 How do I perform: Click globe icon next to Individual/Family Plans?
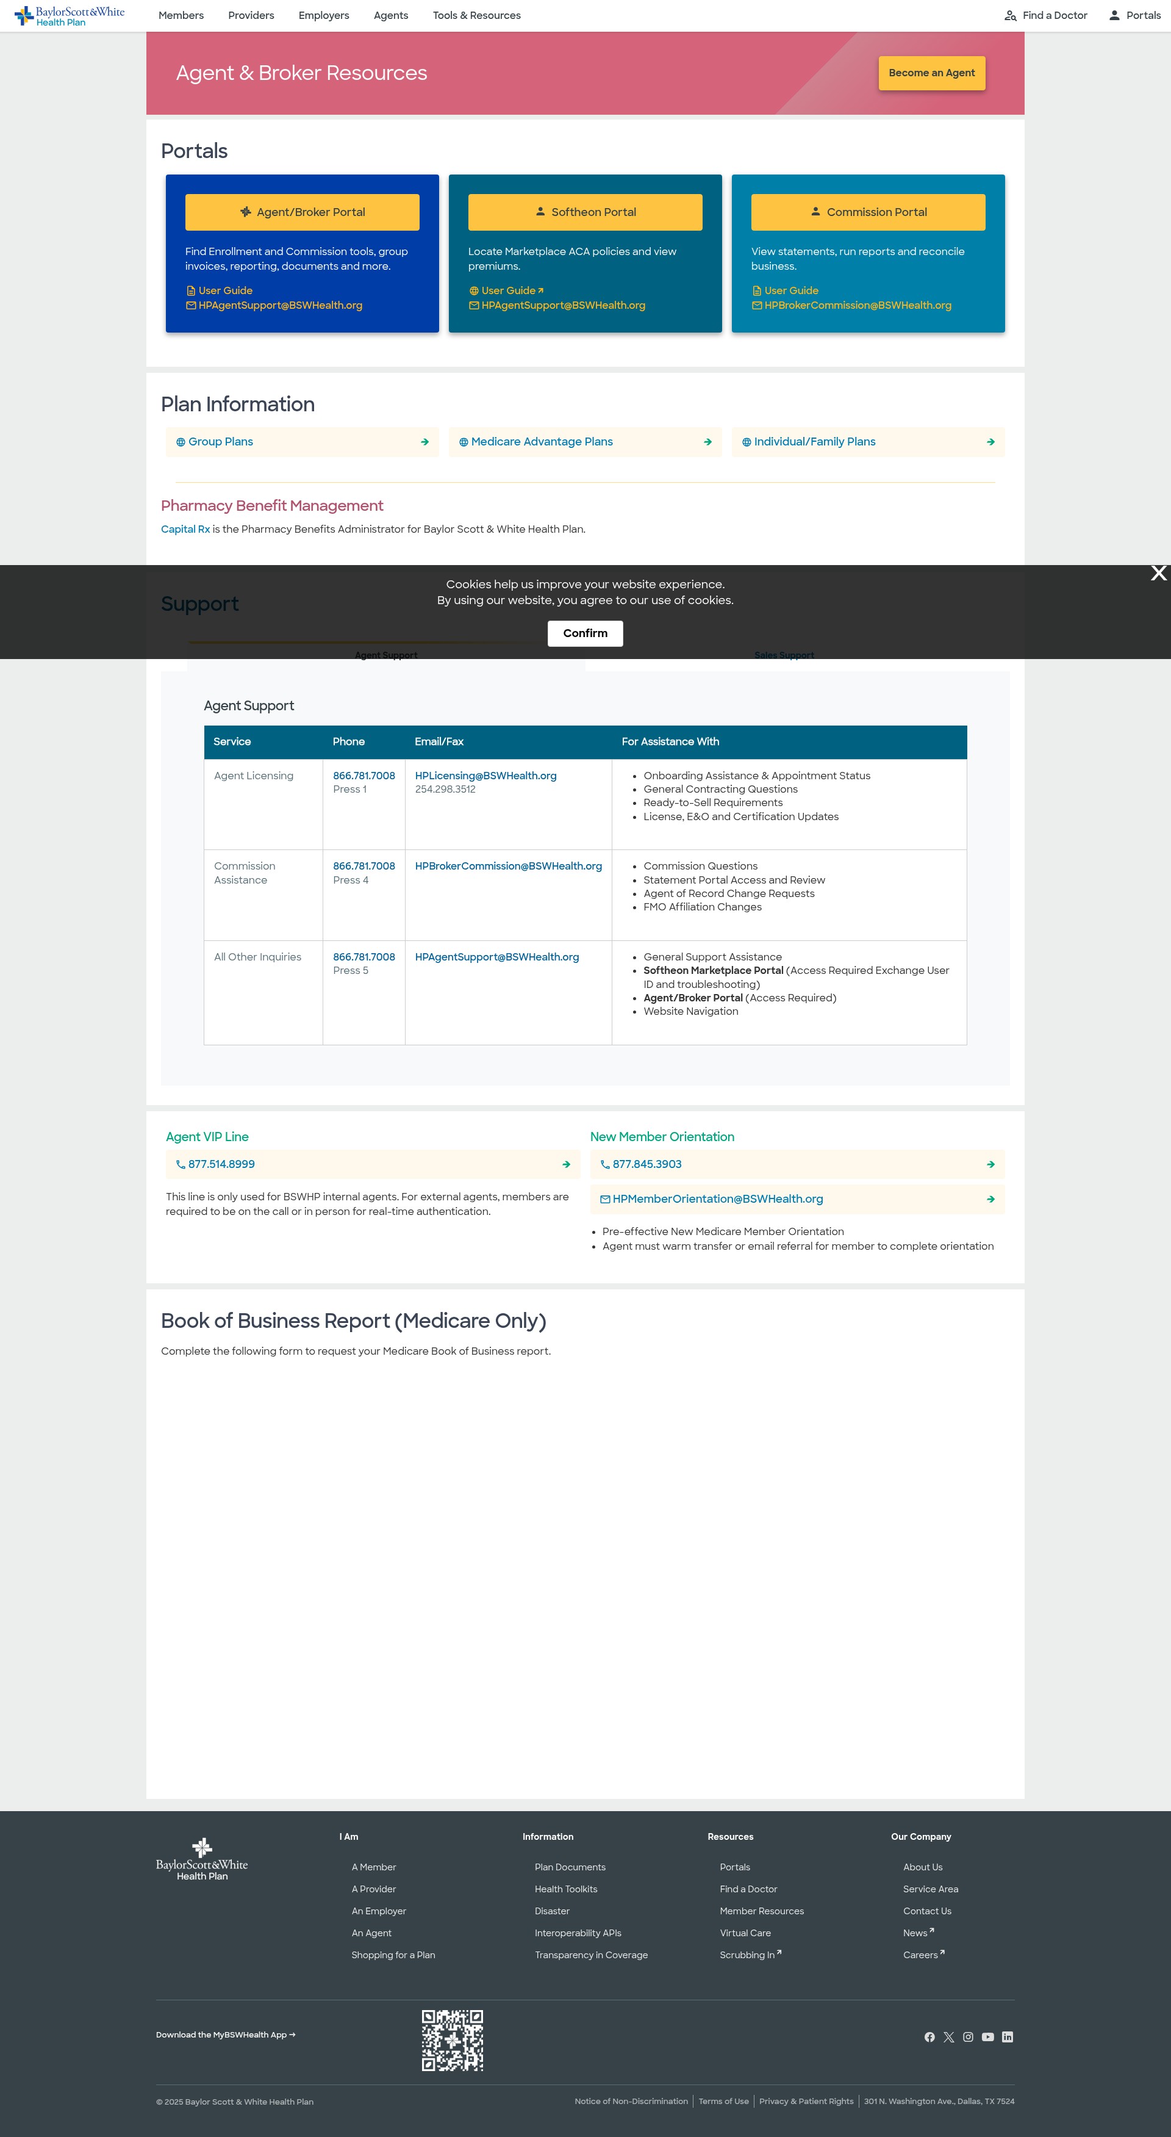[x=747, y=442]
